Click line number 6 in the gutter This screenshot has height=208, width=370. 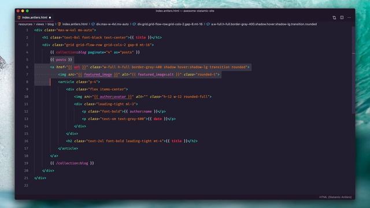[27, 67]
